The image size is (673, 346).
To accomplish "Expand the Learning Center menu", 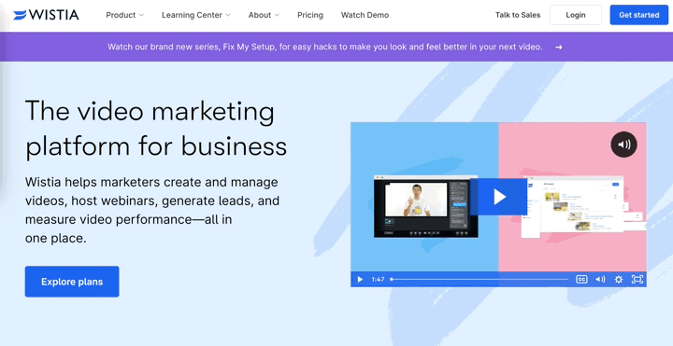I will pos(196,15).
